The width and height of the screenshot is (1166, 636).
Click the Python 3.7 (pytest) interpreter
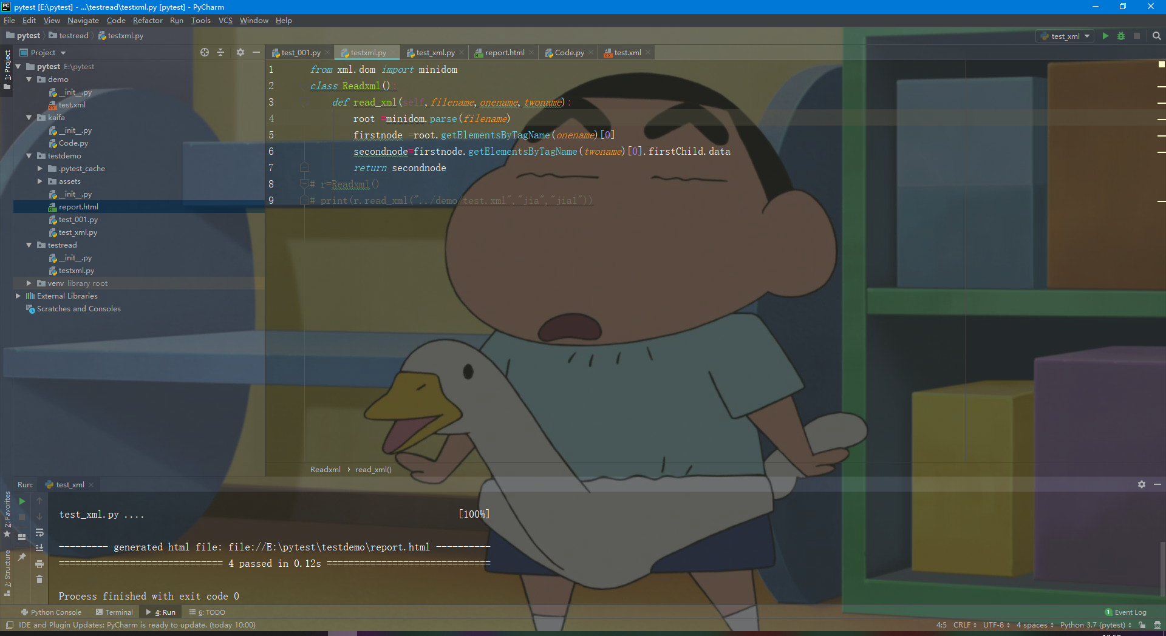1096,624
